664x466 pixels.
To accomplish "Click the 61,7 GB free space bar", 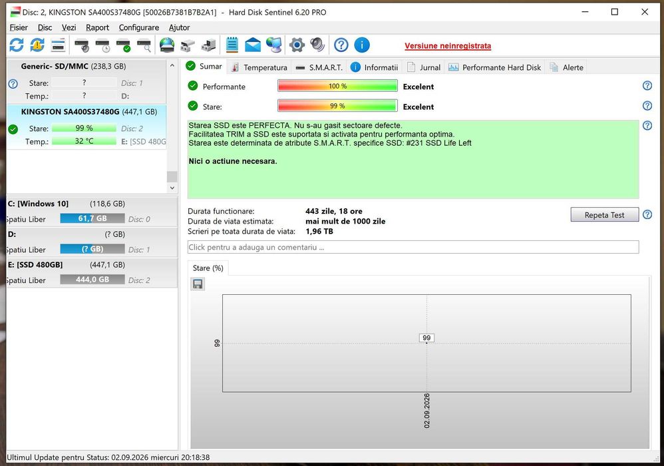I will [92, 218].
